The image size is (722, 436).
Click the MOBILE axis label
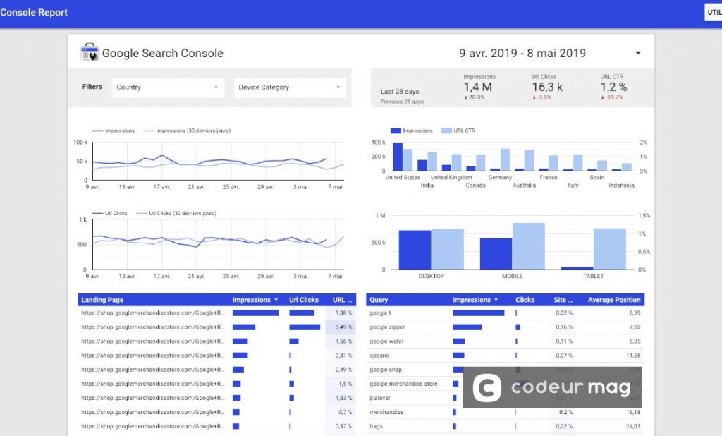click(x=512, y=276)
